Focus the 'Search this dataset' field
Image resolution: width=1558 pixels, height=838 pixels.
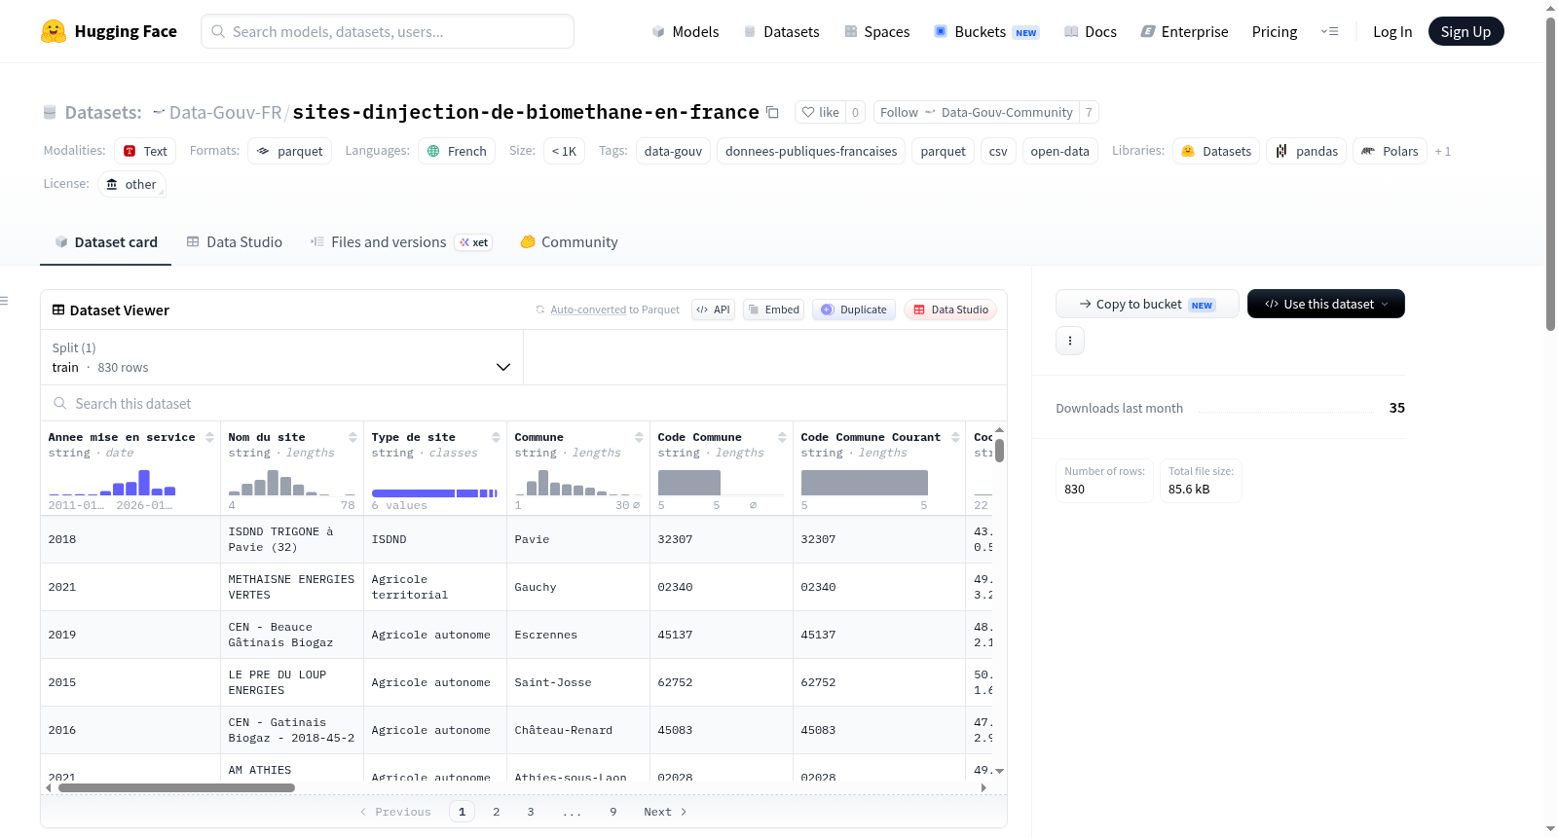point(524,403)
